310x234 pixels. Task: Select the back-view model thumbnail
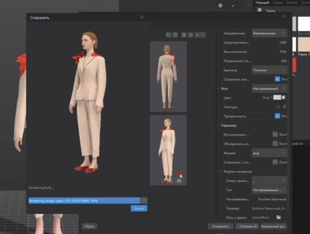(x=168, y=77)
